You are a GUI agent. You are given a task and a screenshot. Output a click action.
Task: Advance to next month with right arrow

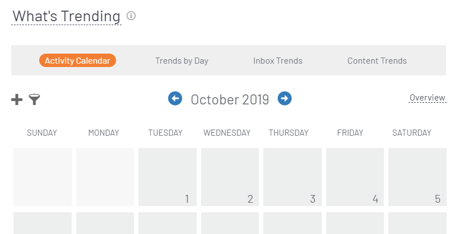(285, 99)
